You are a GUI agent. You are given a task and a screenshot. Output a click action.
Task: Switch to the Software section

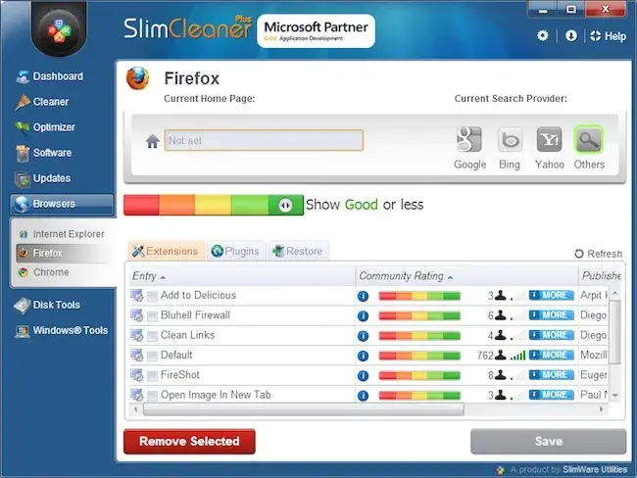pos(43,153)
